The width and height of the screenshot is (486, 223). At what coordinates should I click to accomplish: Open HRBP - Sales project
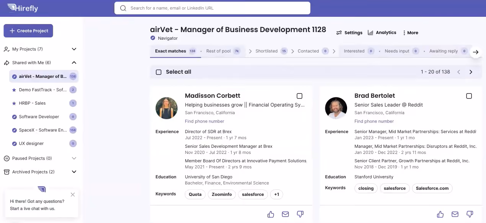44,103
